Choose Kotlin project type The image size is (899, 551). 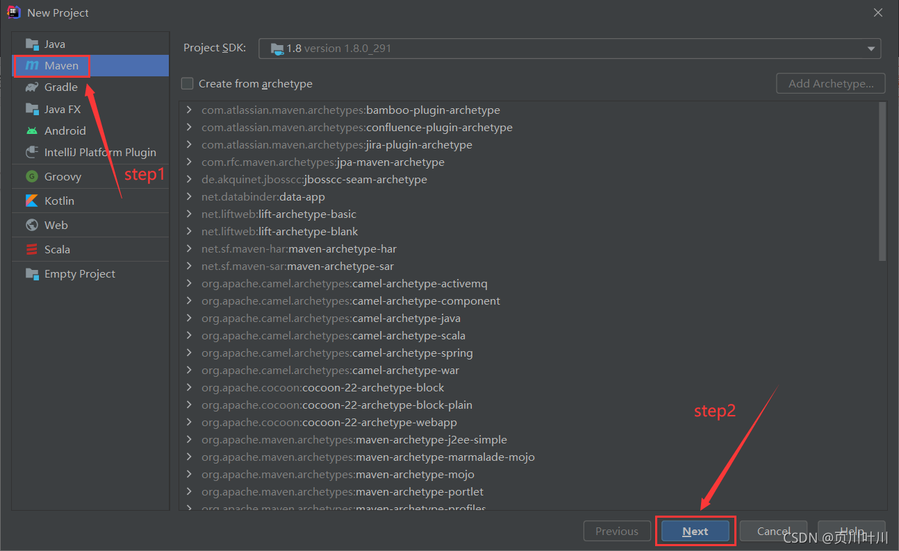90,201
